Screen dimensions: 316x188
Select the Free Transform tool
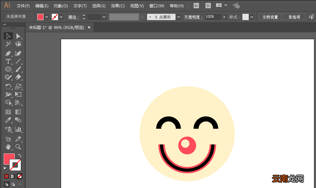[x=18, y=94]
